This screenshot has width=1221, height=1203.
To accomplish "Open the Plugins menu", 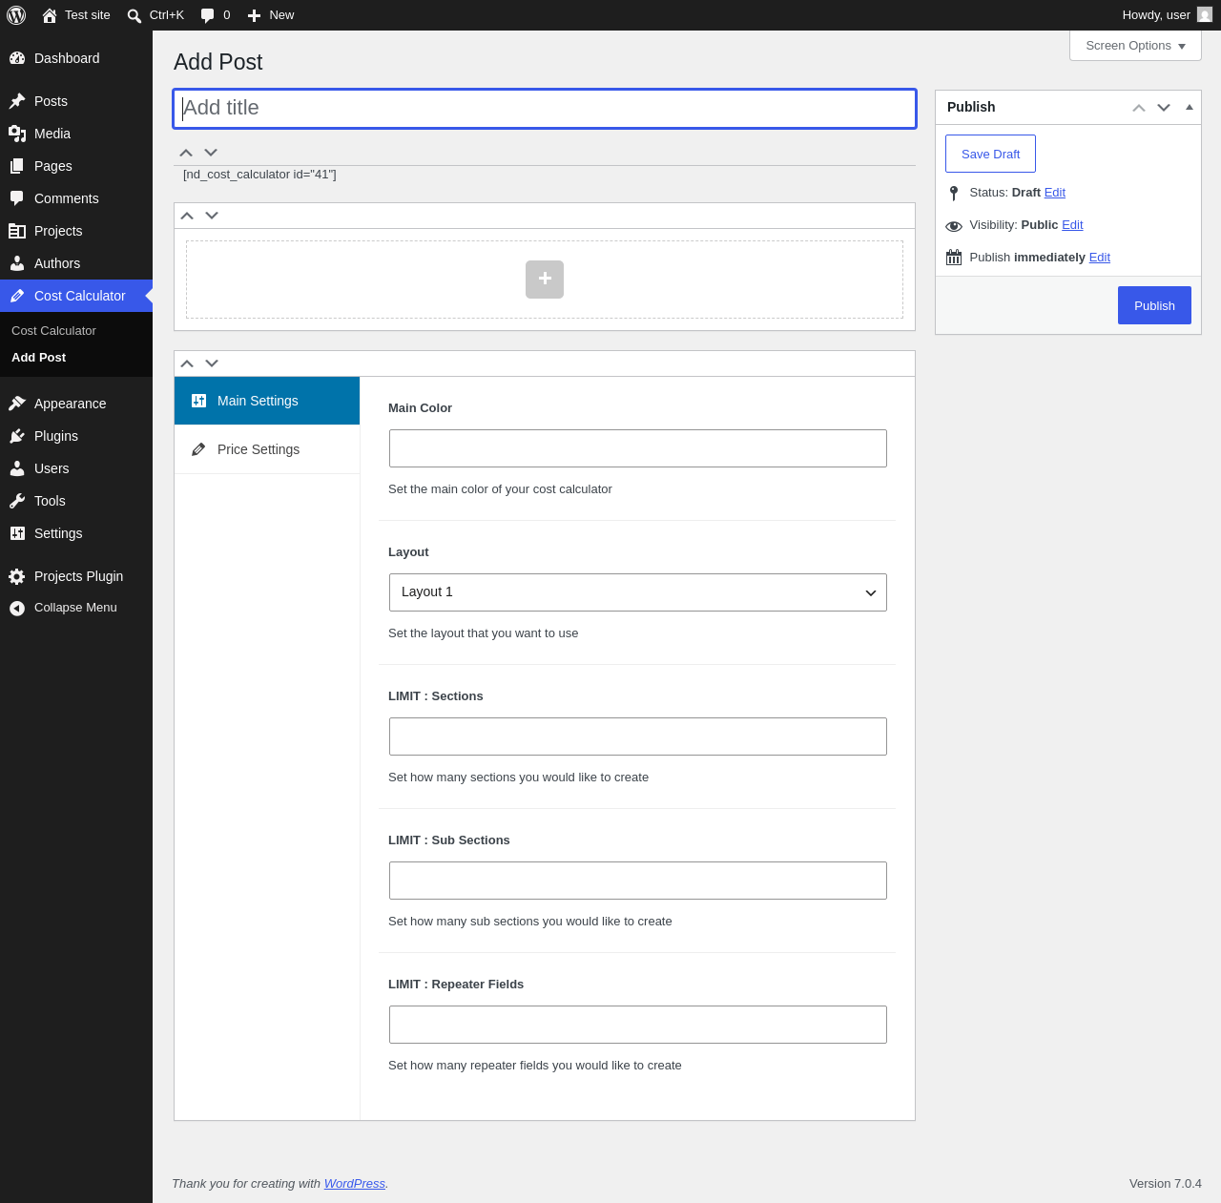I will point(76,436).
